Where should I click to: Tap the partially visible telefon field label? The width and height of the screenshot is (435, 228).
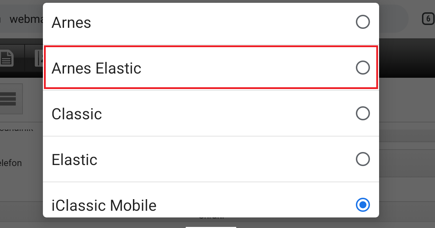point(11,163)
